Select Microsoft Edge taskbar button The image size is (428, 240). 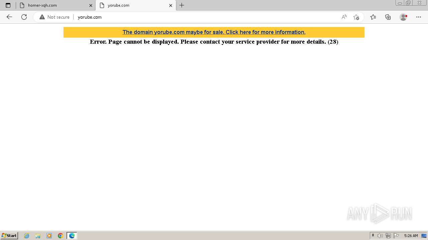[x=72, y=236]
